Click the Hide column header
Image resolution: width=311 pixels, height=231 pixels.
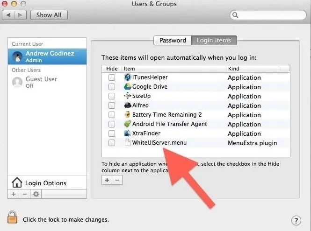(112, 69)
